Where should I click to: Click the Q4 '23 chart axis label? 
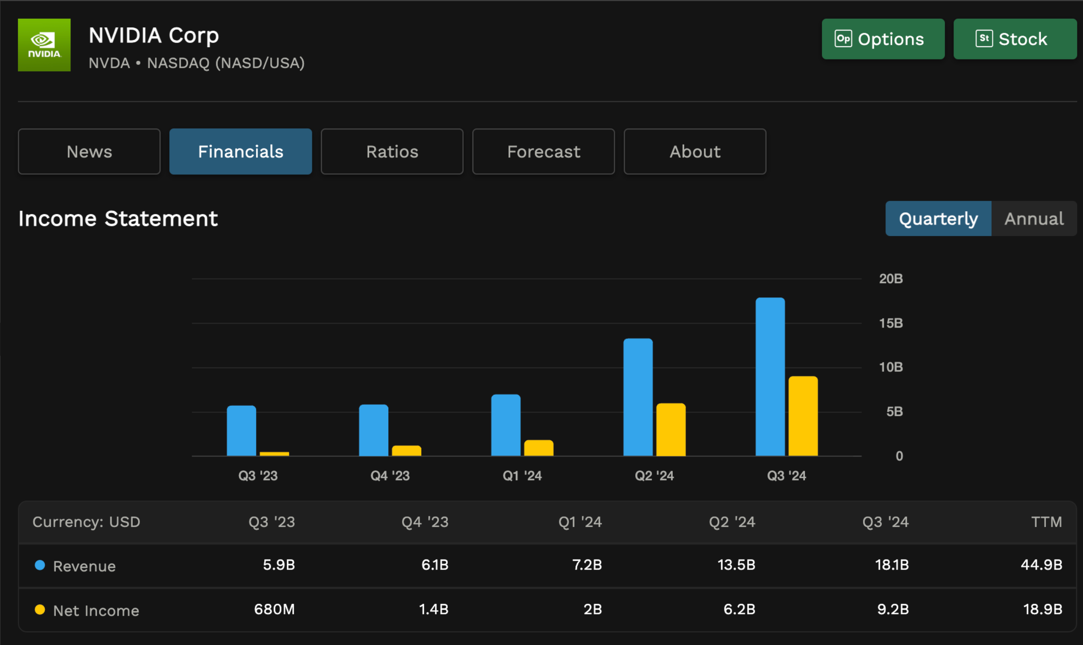pyautogui.click(x=390, y=476)
